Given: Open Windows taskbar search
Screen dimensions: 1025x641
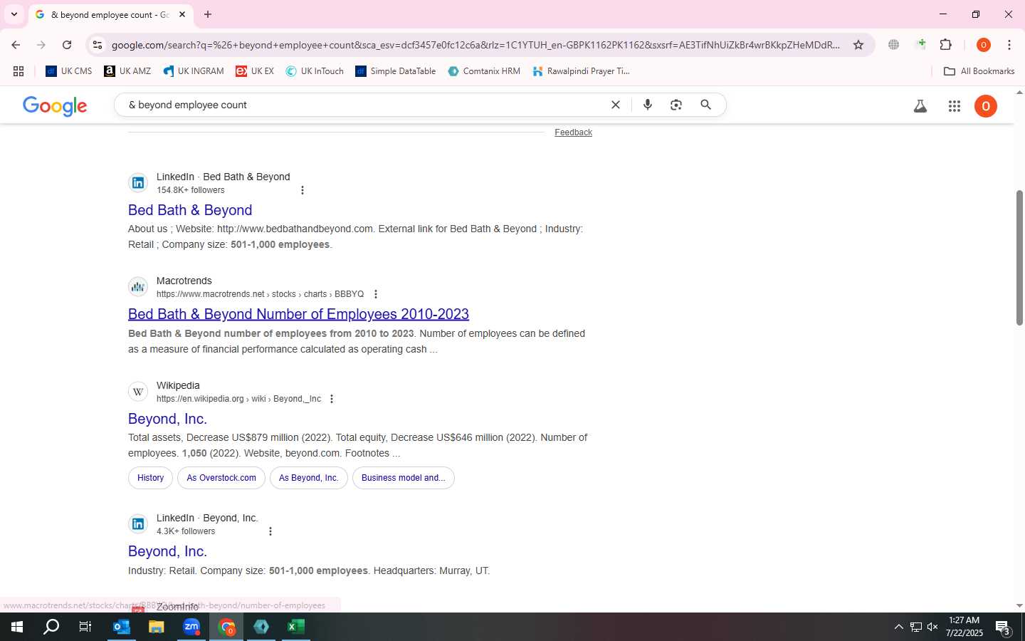Looking at the screenshot, I should (51, 627).
